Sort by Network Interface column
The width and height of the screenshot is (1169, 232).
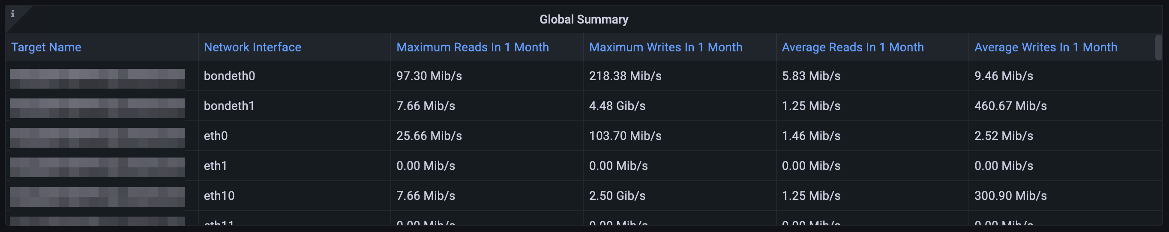coord(252,47)
